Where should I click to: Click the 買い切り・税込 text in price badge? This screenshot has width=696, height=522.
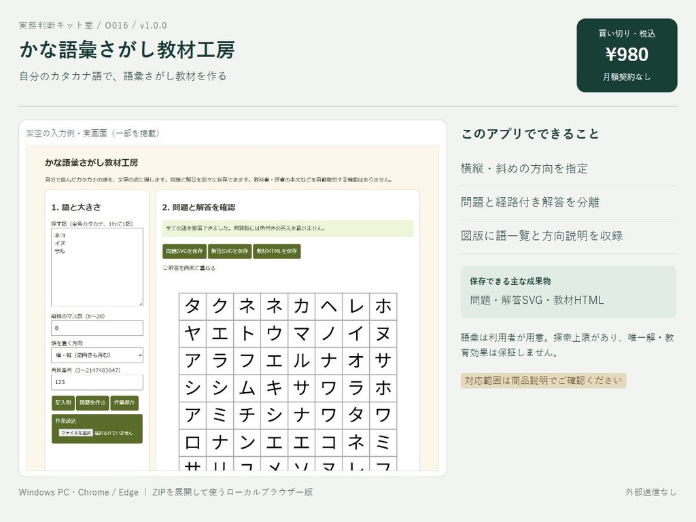(627, 33)
